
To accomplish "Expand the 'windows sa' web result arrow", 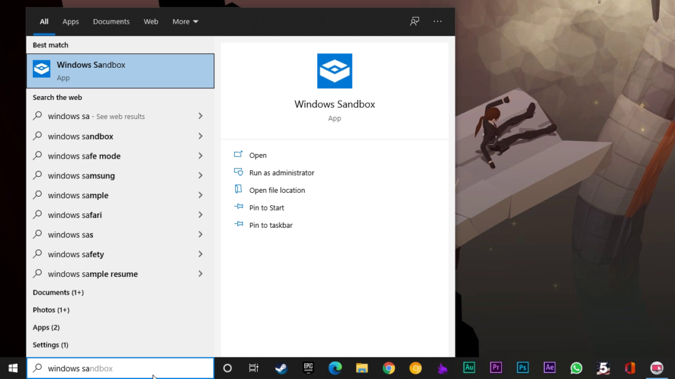I will point(200,116).
